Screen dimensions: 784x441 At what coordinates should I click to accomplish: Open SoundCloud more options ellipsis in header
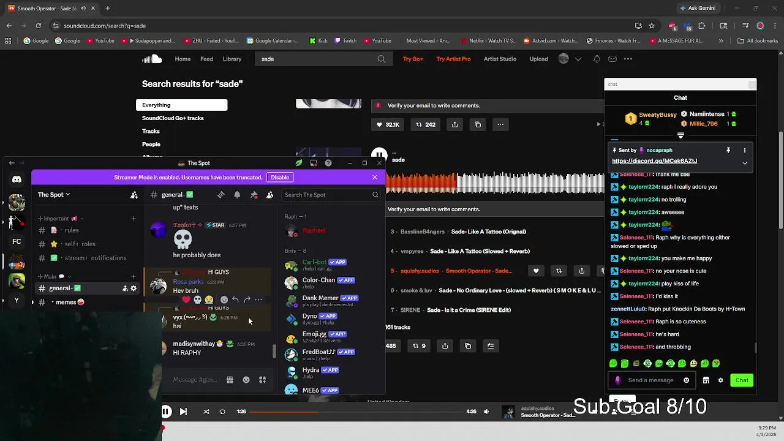coord(628,59)
